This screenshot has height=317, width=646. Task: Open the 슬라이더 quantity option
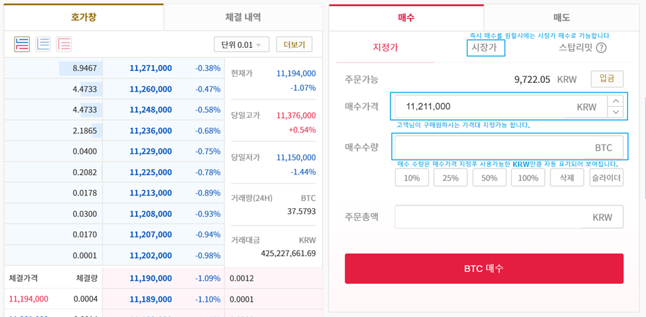pos(606,178)
